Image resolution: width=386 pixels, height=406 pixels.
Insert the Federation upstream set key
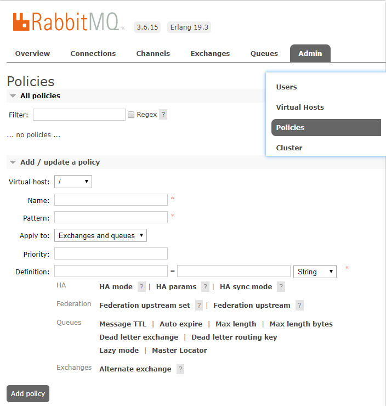(145, 305)
